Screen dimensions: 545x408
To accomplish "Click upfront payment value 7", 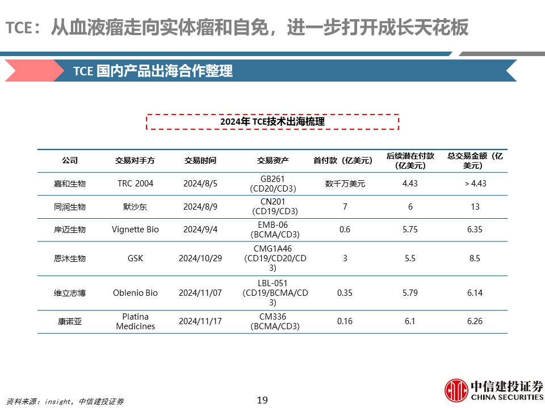I will tap(345, 207).
